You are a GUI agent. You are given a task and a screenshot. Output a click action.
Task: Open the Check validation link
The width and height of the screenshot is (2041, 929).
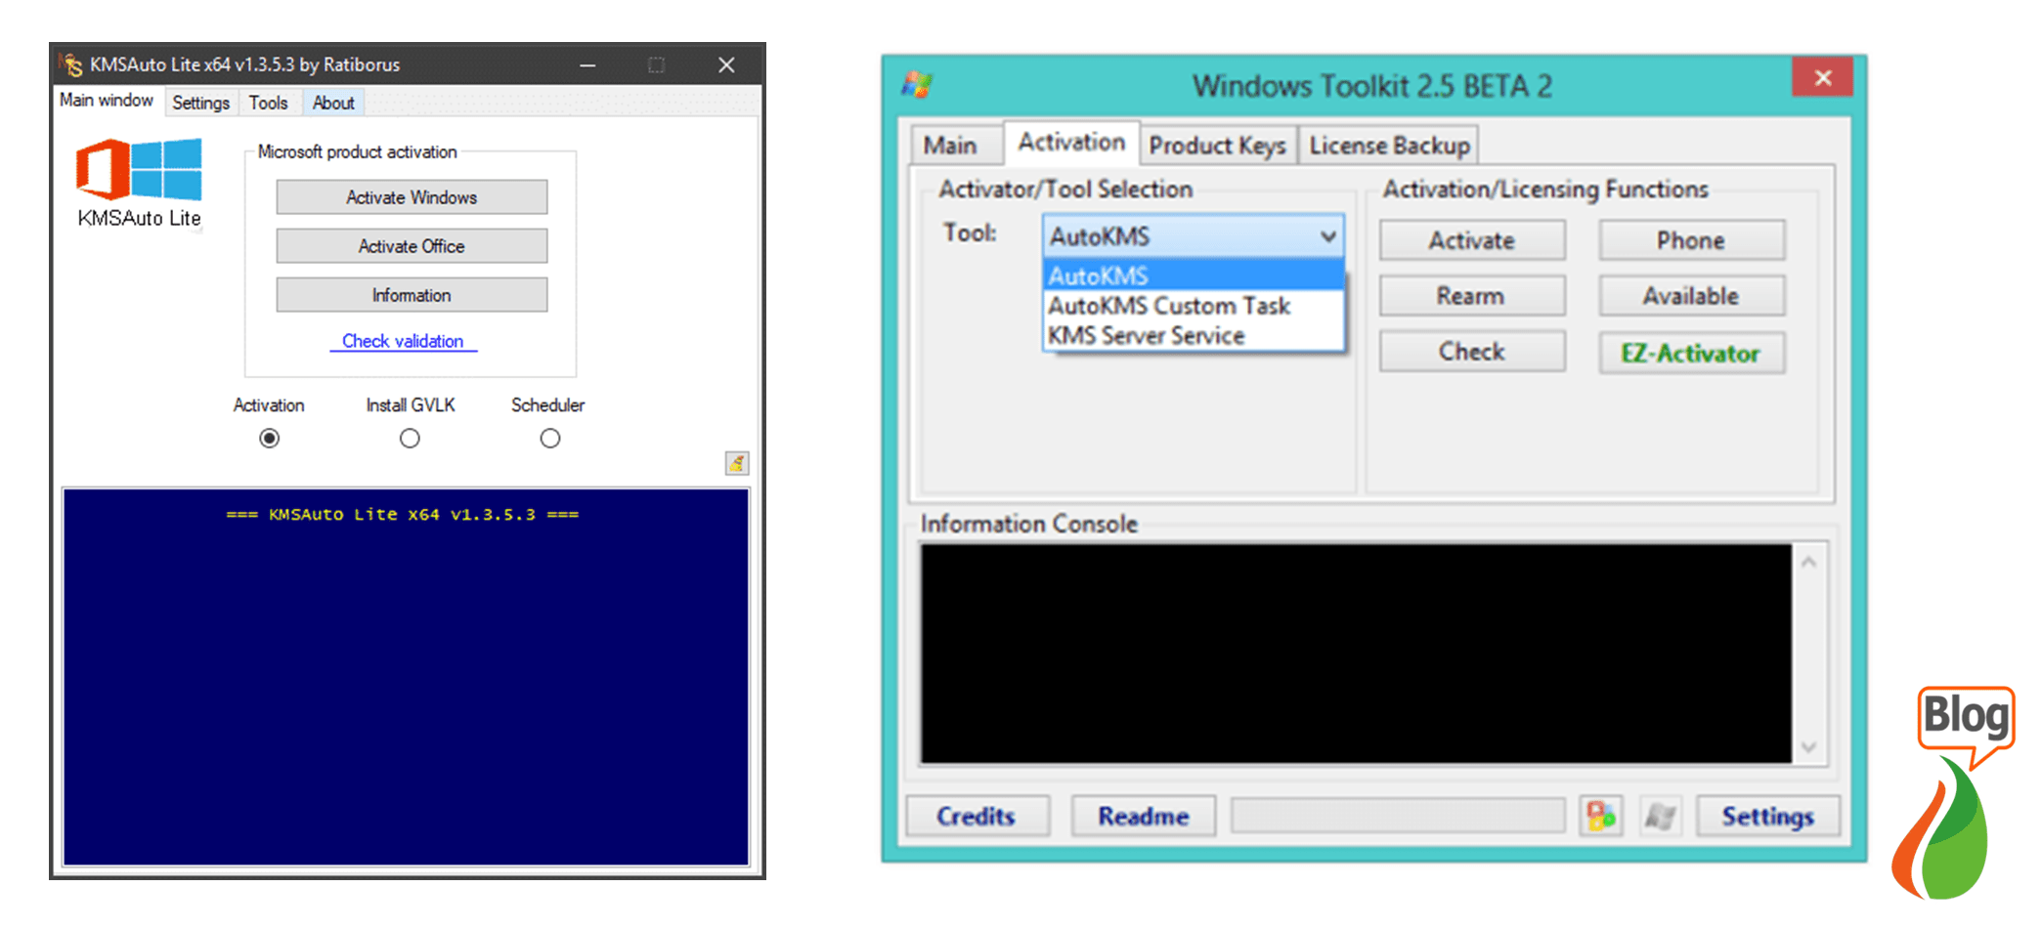403,341
